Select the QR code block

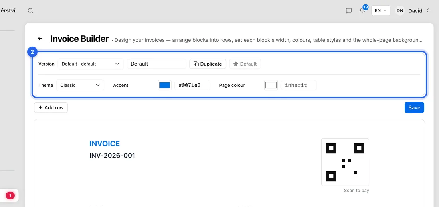click(x=345, y=162)
